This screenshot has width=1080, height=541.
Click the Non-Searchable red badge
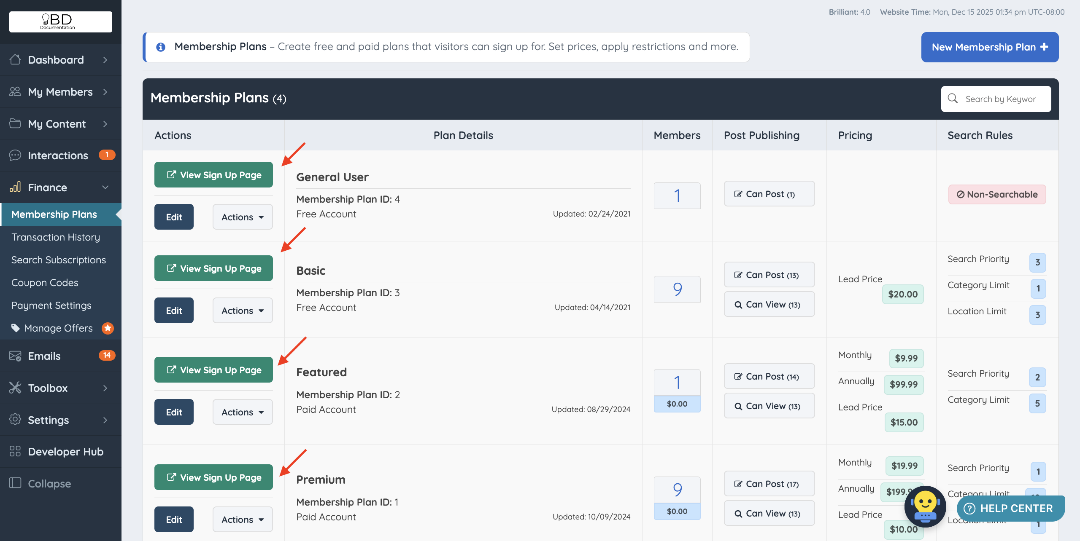pos(997,194)
